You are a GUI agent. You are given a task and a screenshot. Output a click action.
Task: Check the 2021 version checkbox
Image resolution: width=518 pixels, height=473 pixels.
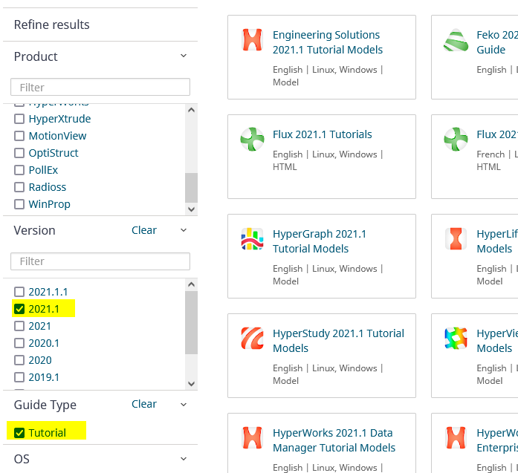(19, 326)
